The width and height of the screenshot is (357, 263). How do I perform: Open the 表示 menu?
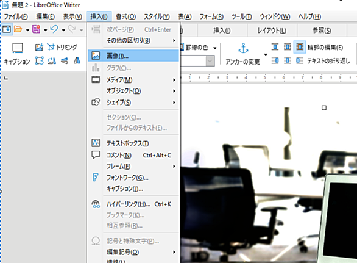[72, 16]
